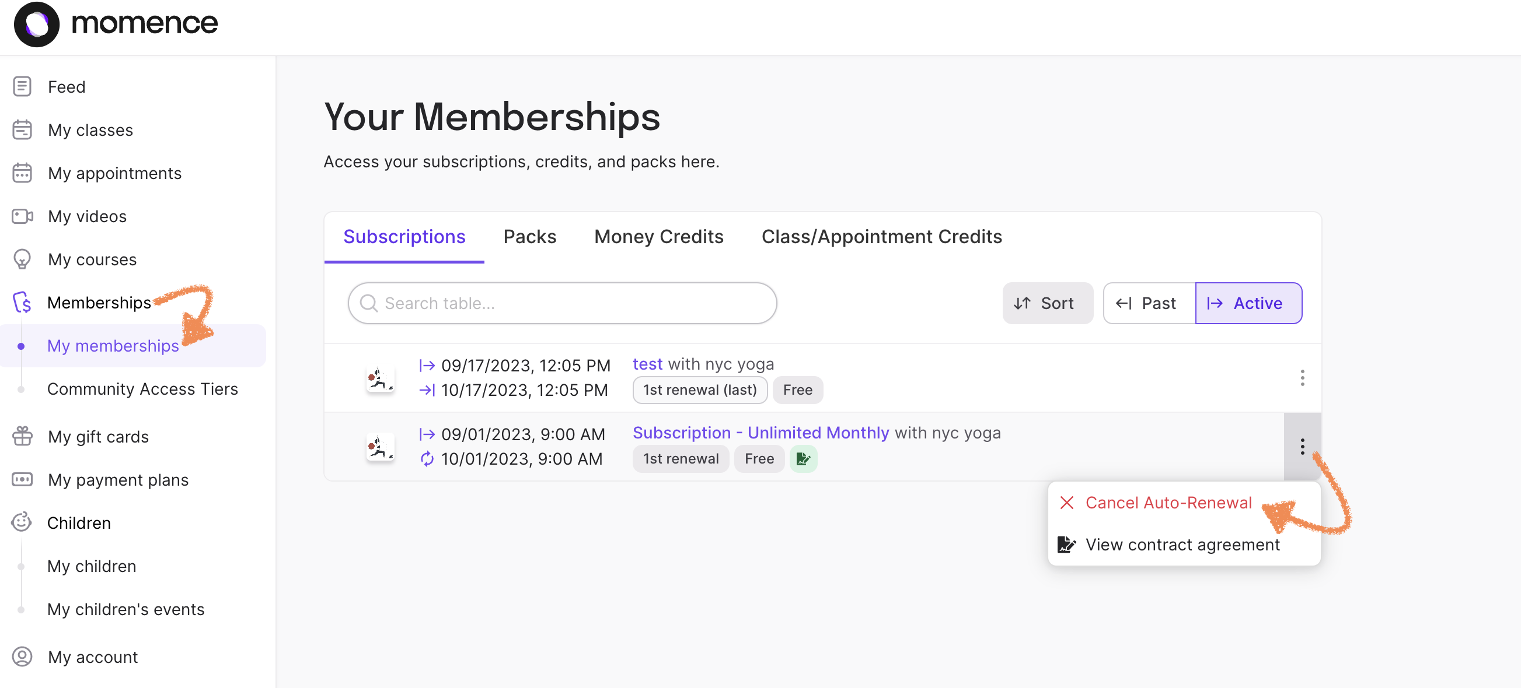
Task: Click the My videos camera icon
Action: (x=22, y=216)
